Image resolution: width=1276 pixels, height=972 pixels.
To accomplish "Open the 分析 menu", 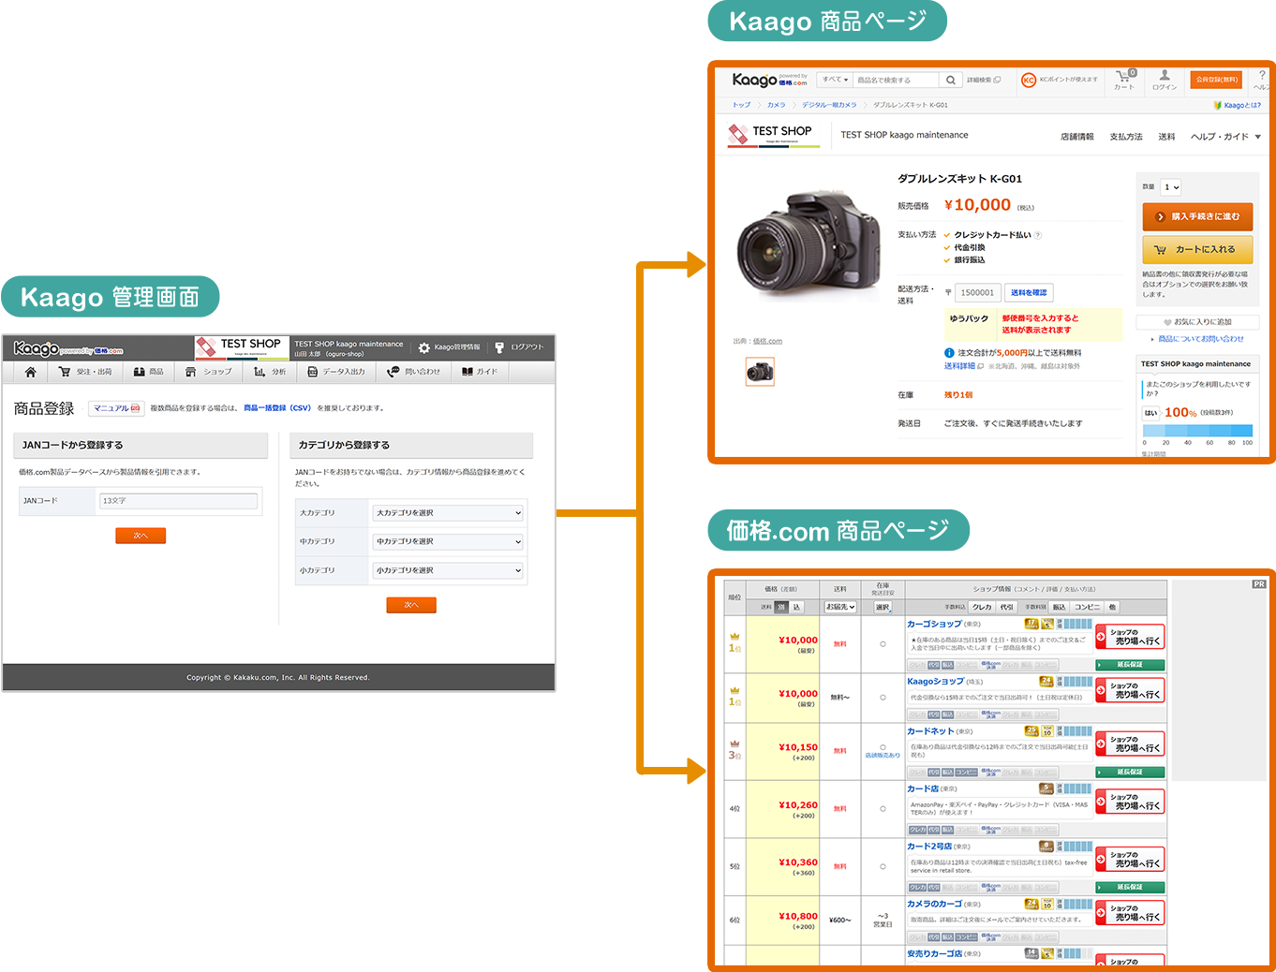I will pos(270,372).
